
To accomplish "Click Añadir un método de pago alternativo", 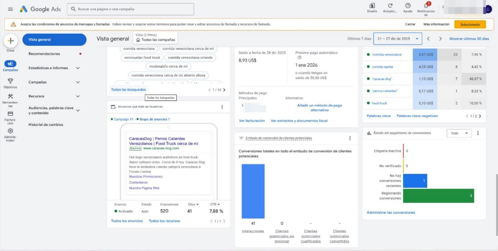I will (320, 108).
